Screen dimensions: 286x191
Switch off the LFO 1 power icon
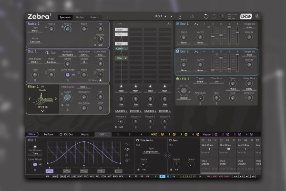(x=177, y=78)
